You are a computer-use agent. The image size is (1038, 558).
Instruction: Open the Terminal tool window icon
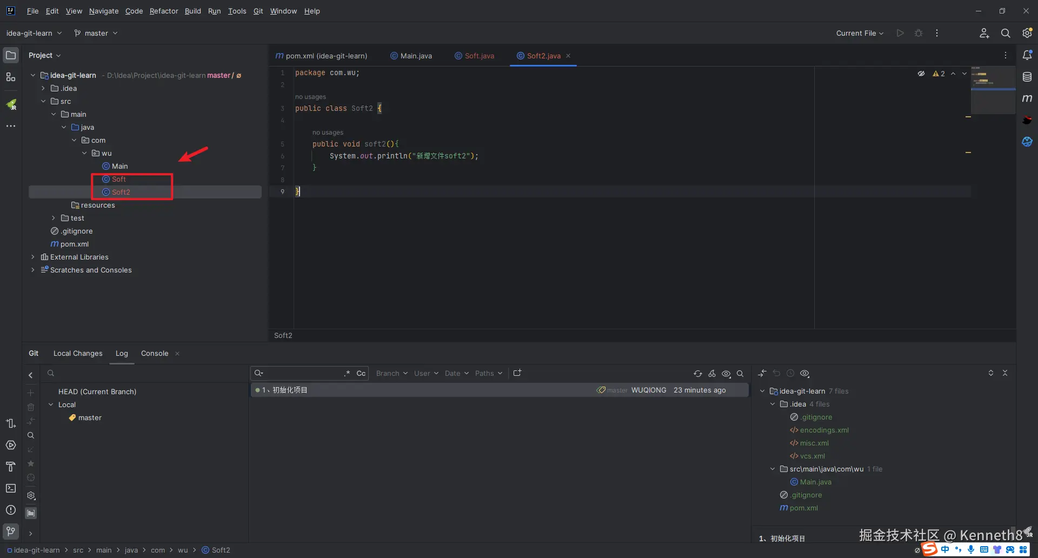click(x=11, y=488)
